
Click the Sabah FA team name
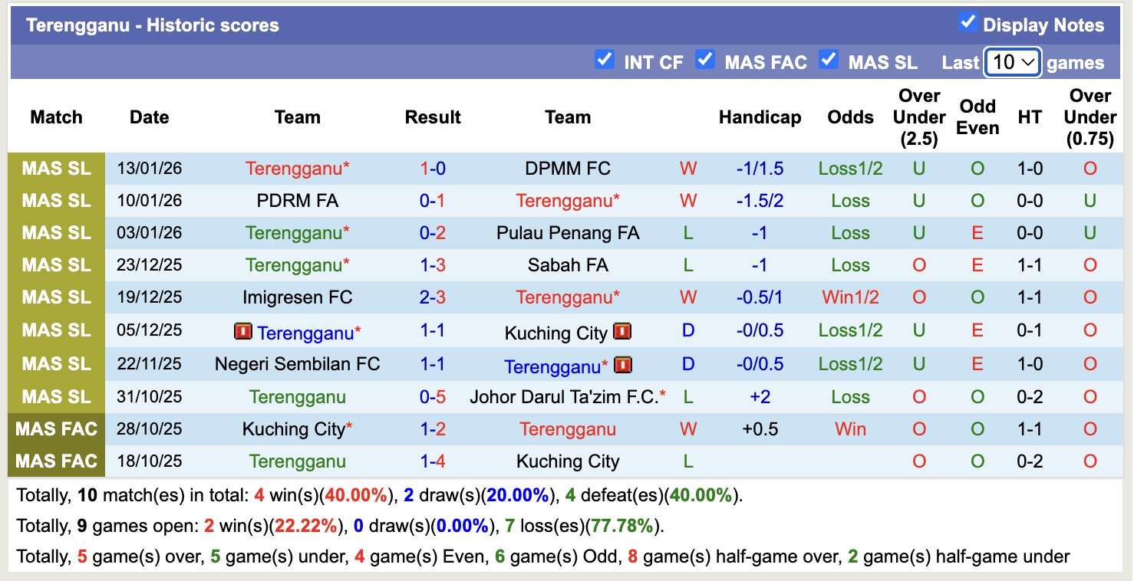pos(568,264)
